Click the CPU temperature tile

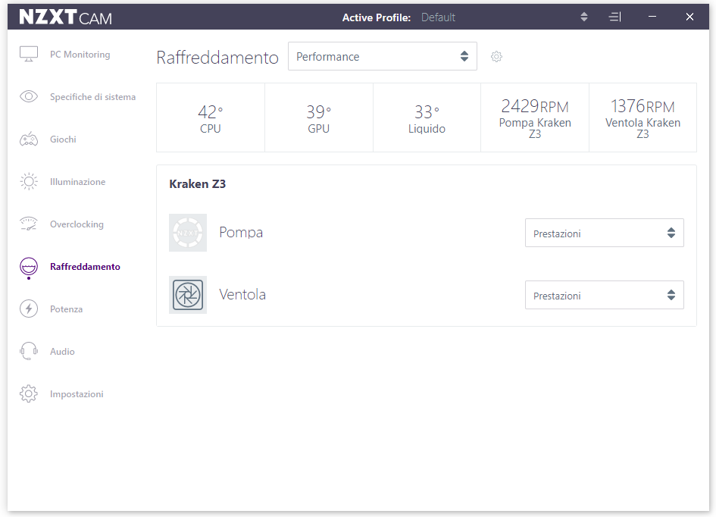(x=211, y=117)
